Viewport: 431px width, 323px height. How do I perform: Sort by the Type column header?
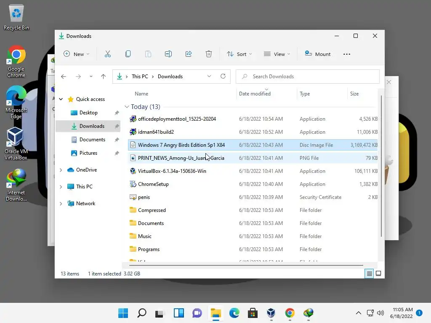305,94
